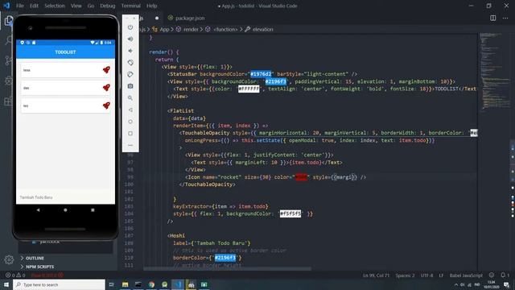Click the Windows Type here to search box
The width and height of the screenshot is (515, 290).
59,284
